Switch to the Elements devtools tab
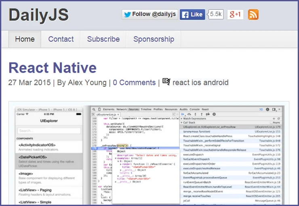Image resolution: width=299 pixels, height=206 pixels. 109,109
